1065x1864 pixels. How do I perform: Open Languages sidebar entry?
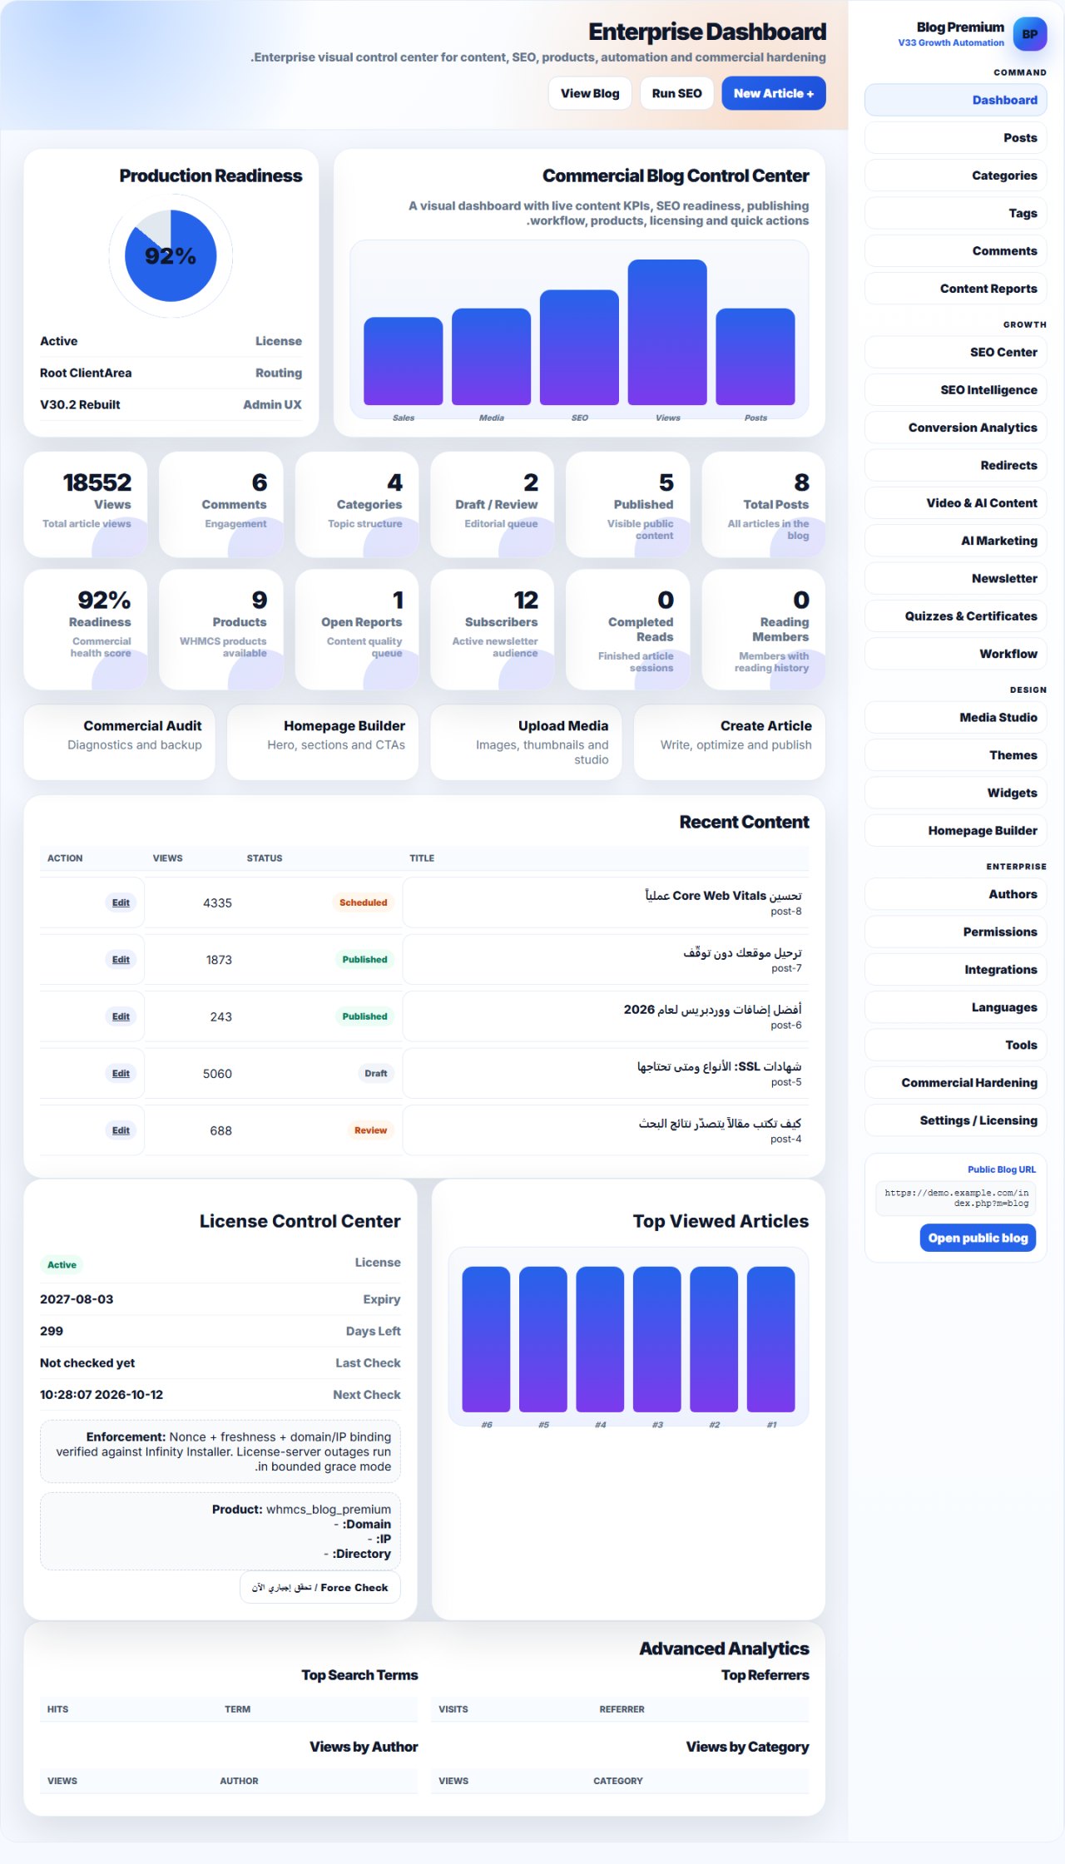(955, 1007)
